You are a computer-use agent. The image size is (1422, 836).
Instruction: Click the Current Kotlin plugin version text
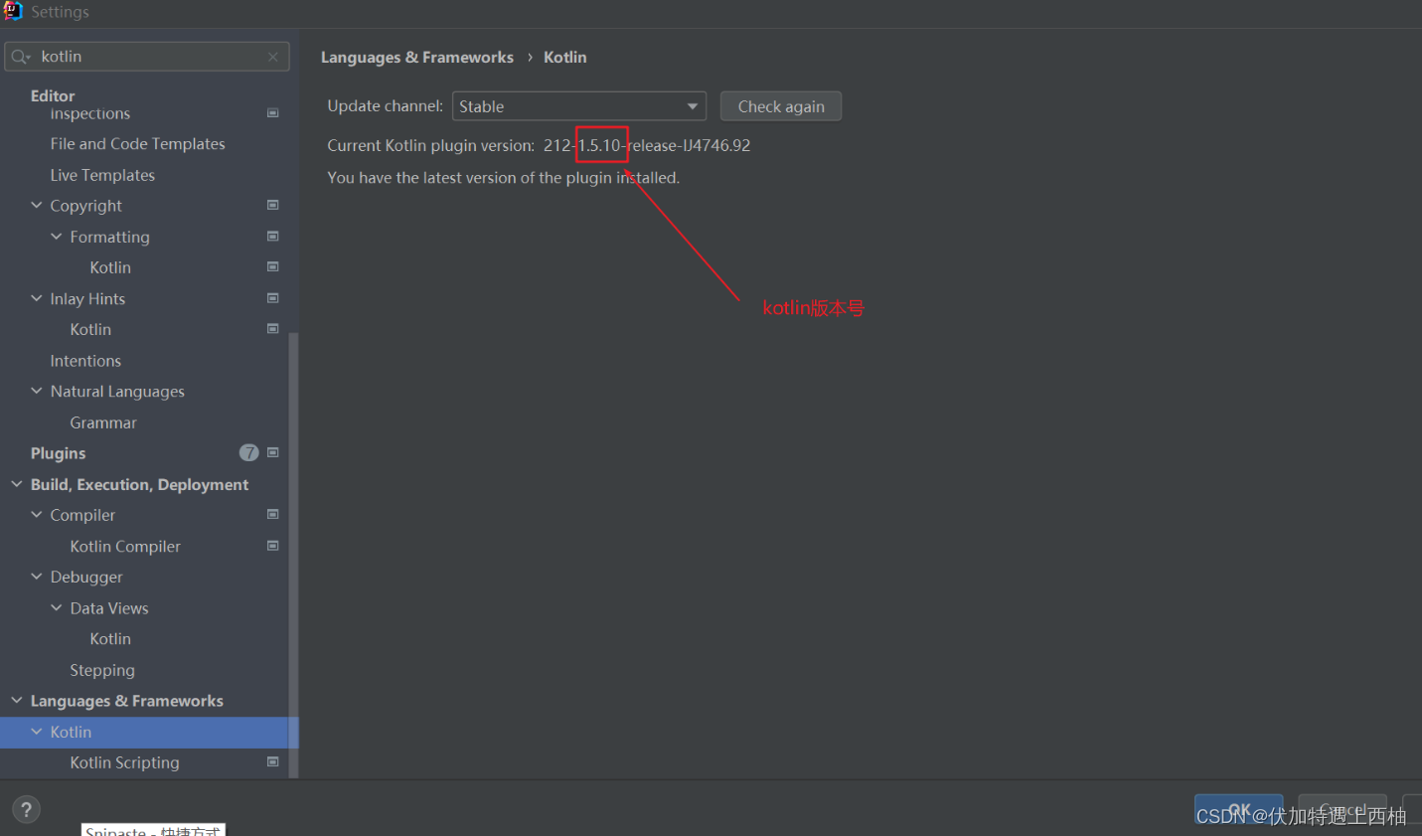click(539, 145)
